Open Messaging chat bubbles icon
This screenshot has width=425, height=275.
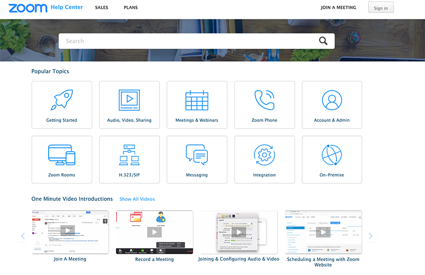click(x=197, y=155)
